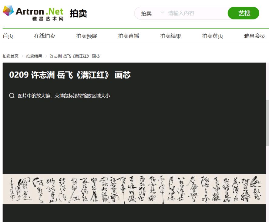Click the magnifier icon beside the zoom hint
269x222 pixels.
[12, 95]
